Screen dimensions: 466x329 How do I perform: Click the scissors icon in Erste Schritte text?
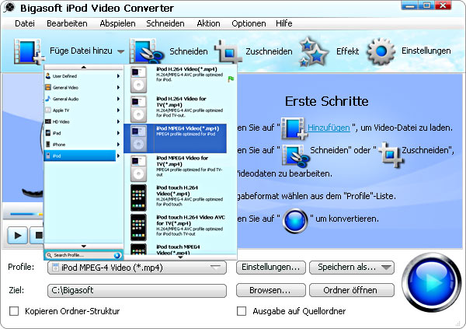[295, 155]
